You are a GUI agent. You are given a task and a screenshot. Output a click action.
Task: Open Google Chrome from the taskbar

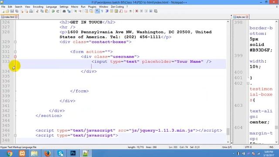10,153
